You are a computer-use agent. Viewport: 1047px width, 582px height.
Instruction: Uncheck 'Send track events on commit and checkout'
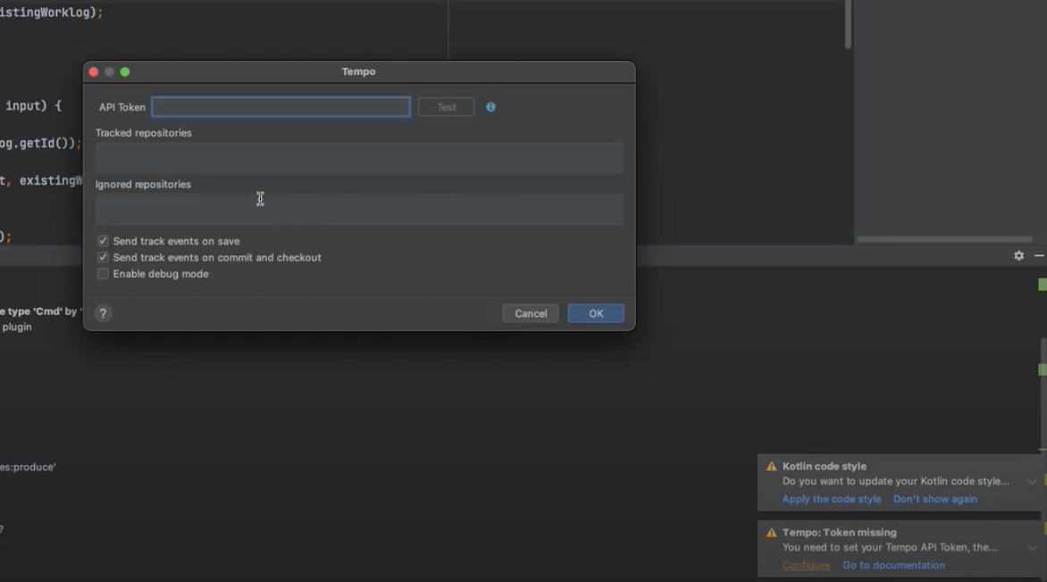coord(103,256)
